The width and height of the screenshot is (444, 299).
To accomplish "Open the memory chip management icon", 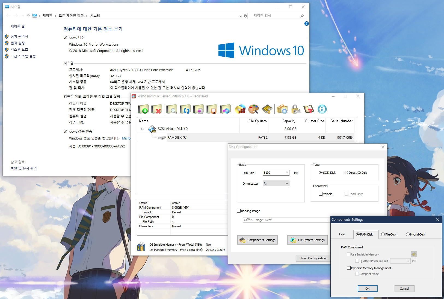I will coord(267,109).
